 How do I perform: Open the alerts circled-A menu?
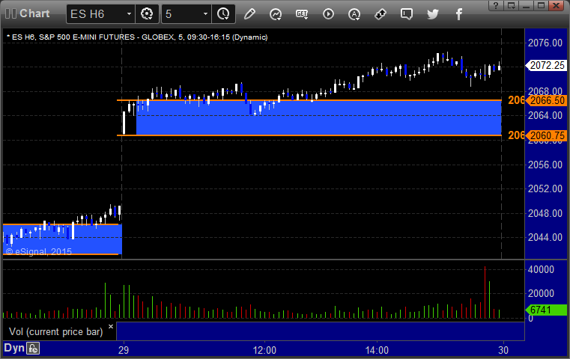tap(354, 14)
